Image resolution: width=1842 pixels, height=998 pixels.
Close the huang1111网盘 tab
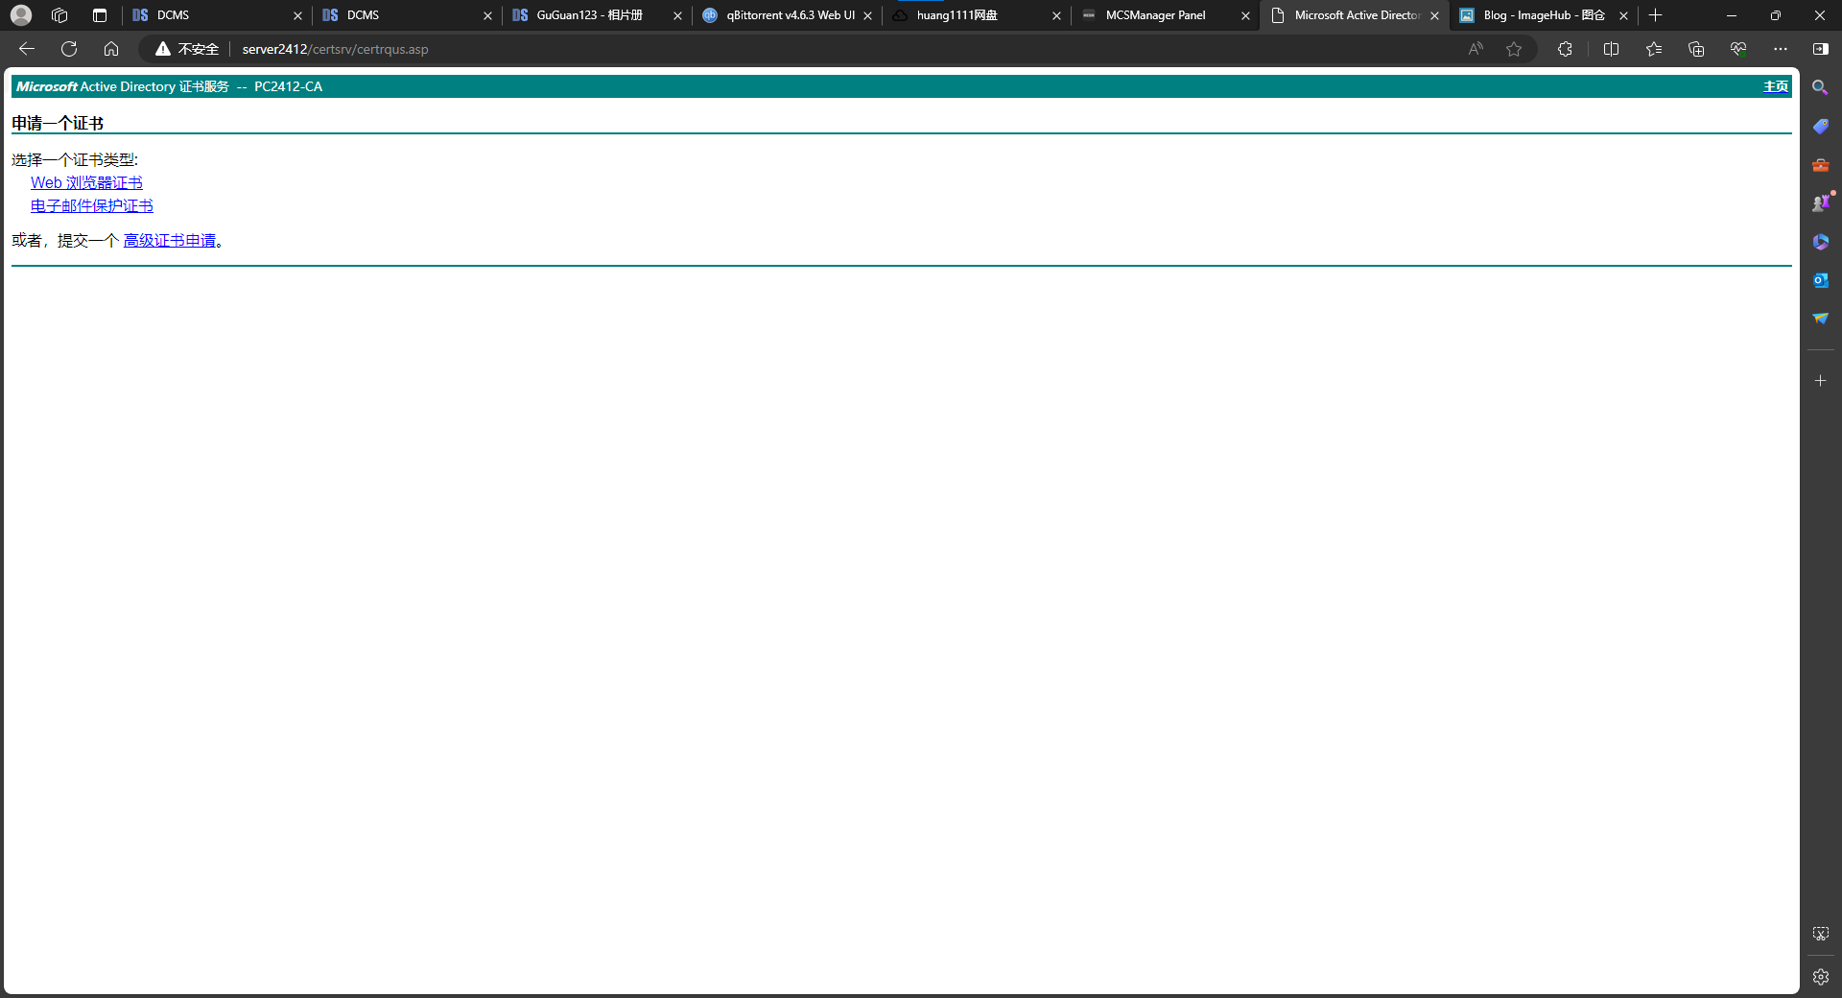(x=1056, y=15)
